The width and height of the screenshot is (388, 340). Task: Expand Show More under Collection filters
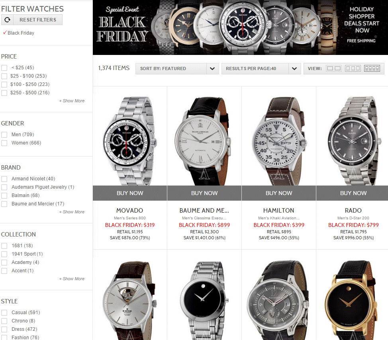72,279
